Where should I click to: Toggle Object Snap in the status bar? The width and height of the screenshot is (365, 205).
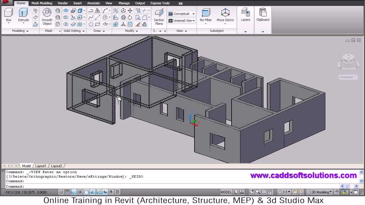tap(86, 192)
